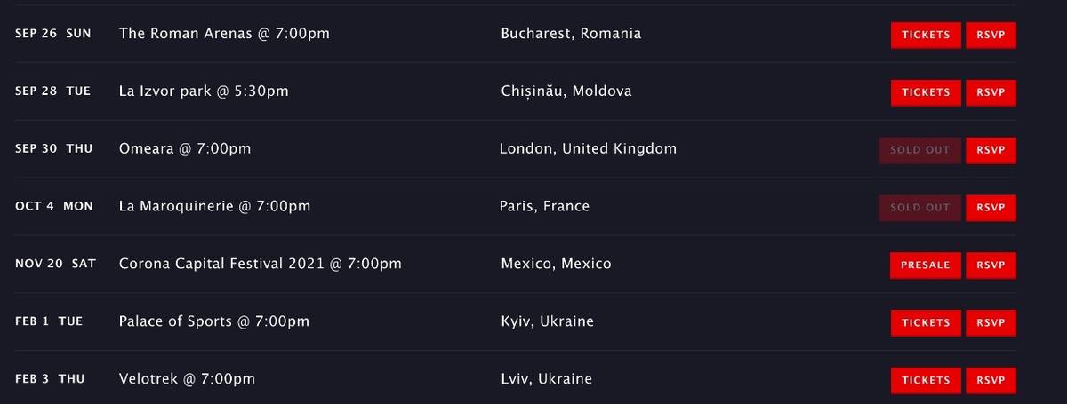Click TICKETS for The Roman Arenas show

[x=926, y=35]
